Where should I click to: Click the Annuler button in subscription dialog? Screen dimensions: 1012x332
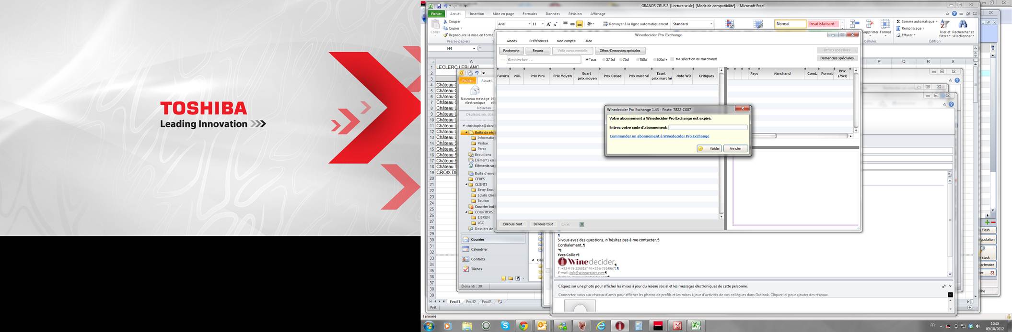pyautogui.click(x=735, y=148)
